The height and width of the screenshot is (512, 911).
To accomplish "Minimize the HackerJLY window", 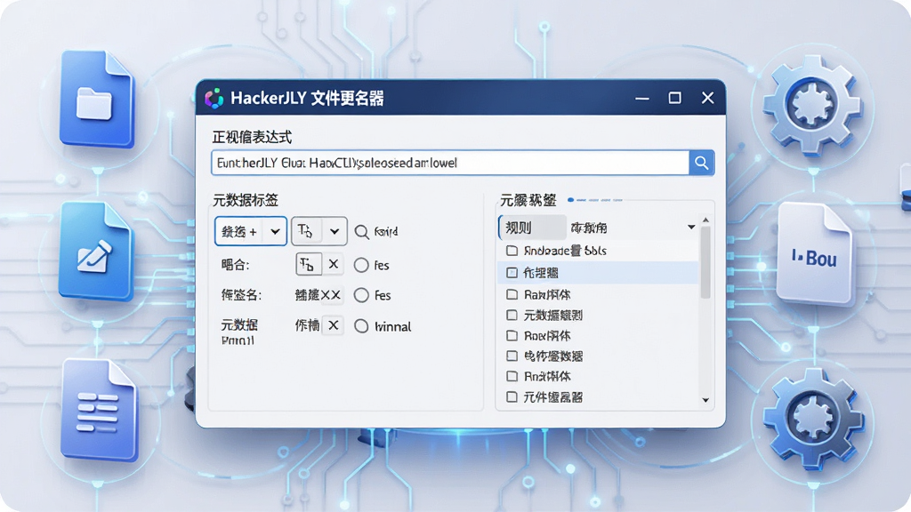I will click(x=642, y=98).
